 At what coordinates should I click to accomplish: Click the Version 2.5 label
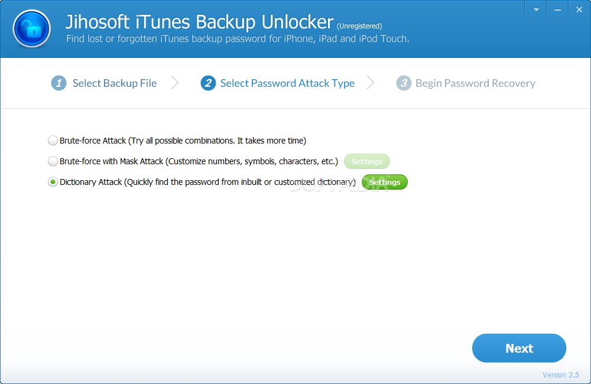(560, 375)
